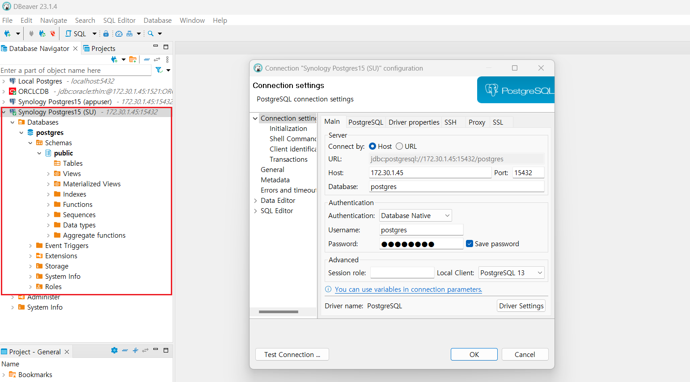Expand the Functions folder in tree
Screen dimensions: 690x382
coord(48,205)
